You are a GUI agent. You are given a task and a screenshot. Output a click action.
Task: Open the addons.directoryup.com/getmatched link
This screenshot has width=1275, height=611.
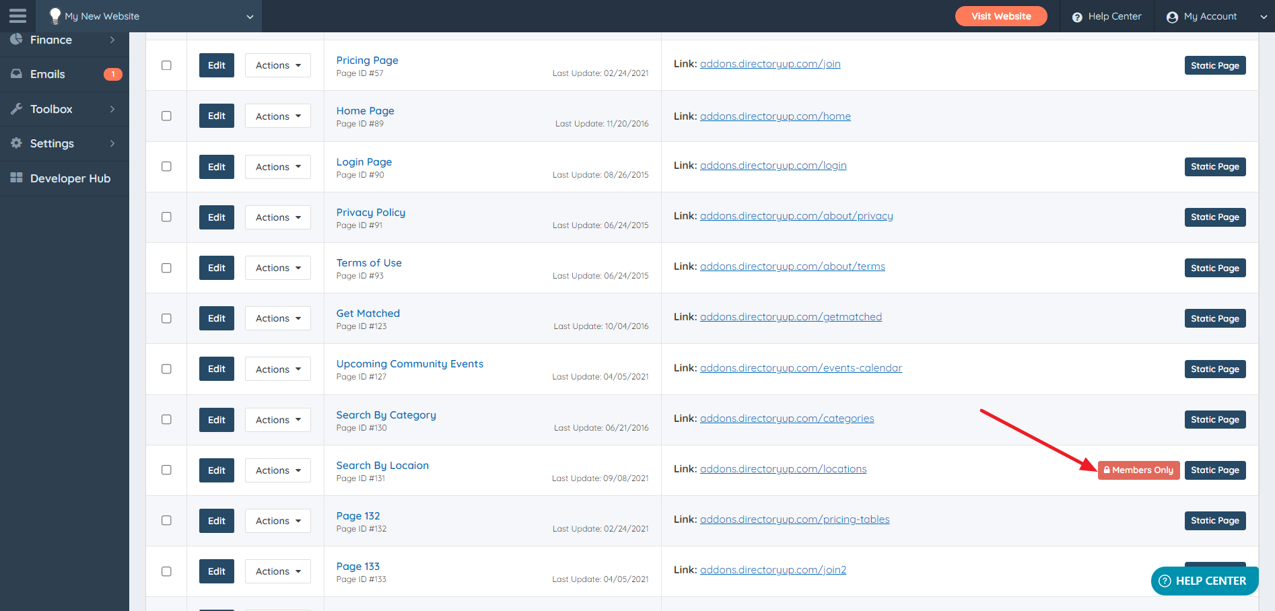pos(791,317)
